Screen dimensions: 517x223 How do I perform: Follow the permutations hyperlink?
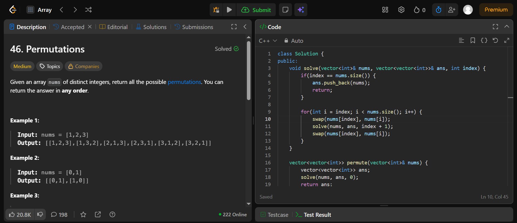pyautogui.click(x=184, y=82)
